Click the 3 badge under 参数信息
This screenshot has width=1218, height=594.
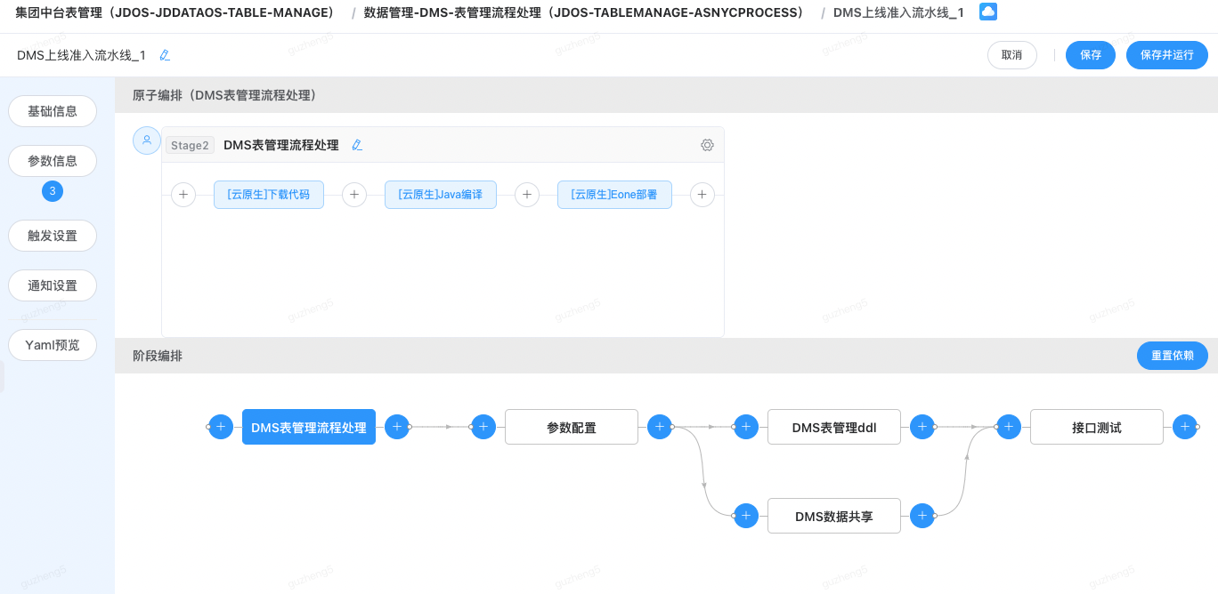click(53, 191)
